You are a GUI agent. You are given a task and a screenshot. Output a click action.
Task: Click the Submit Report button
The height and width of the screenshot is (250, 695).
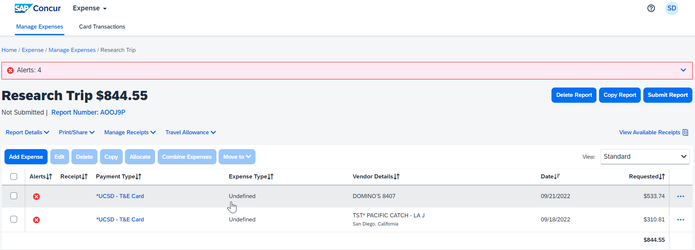click(x=667, y=95)
